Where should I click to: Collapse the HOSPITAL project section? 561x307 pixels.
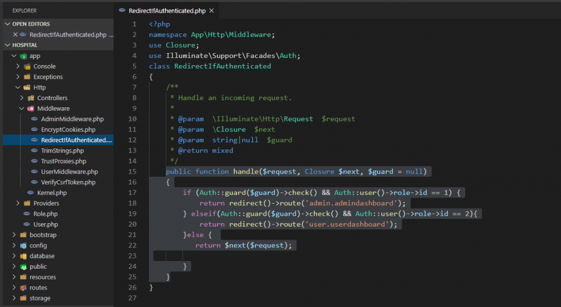point(8,45)
